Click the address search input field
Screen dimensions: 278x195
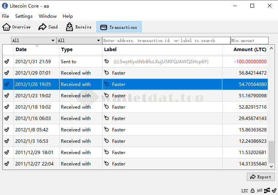click(x=166, y=41)
